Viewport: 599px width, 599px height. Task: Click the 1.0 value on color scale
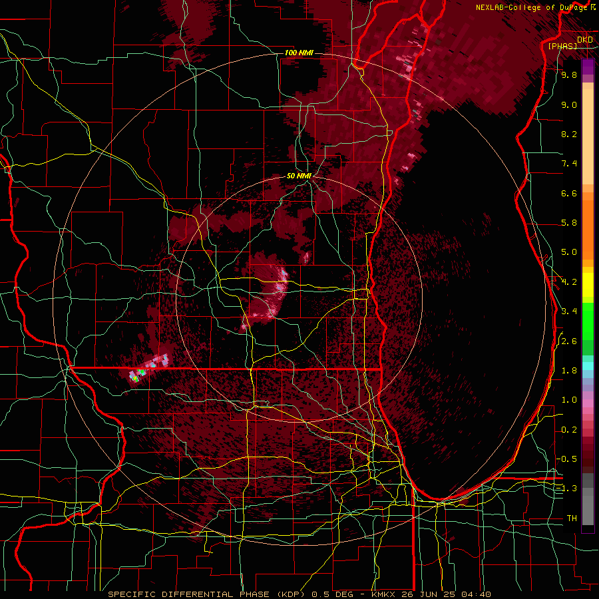coord(569,400)
